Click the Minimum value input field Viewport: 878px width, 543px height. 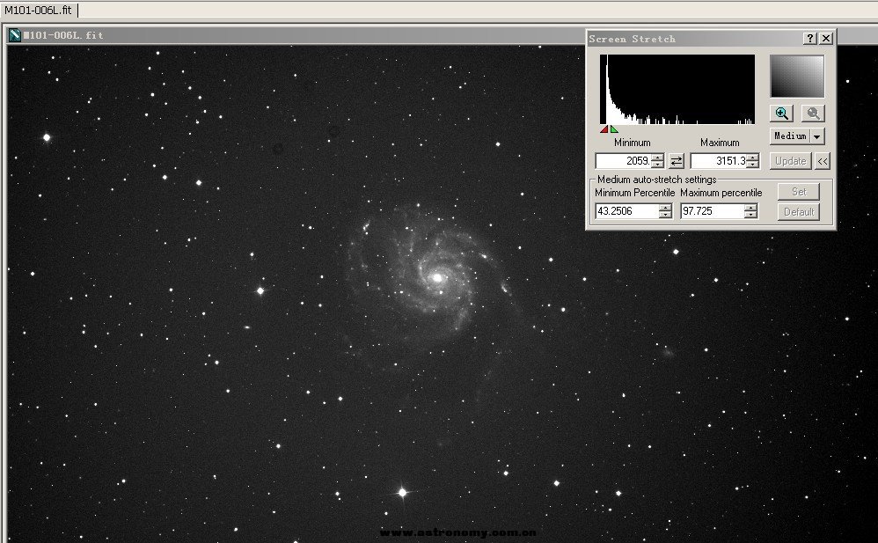622,161
